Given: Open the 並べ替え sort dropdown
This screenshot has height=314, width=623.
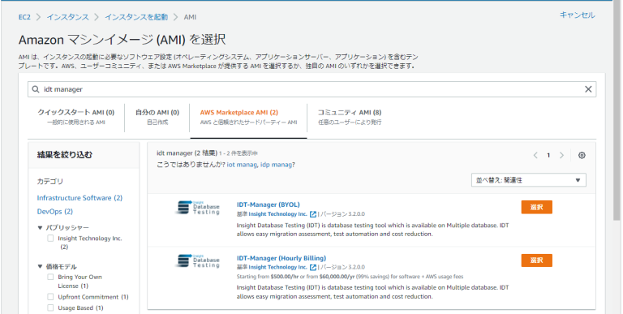Looking at the screenshot, I should [528, 180].
